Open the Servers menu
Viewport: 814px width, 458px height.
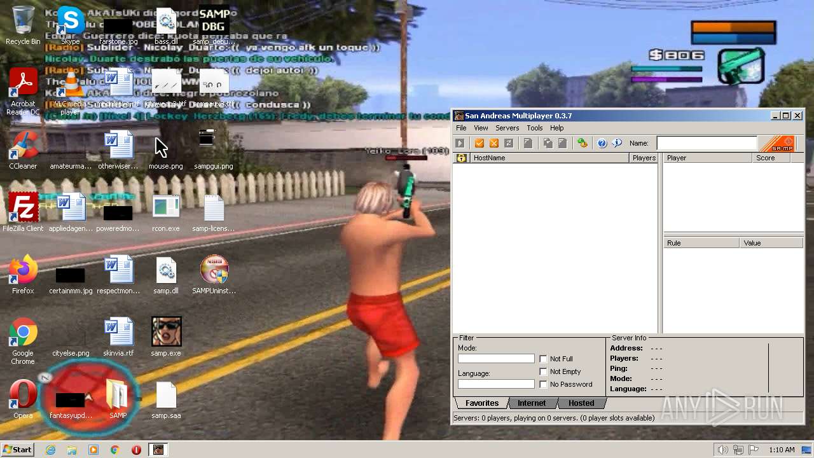pos(507,128)
